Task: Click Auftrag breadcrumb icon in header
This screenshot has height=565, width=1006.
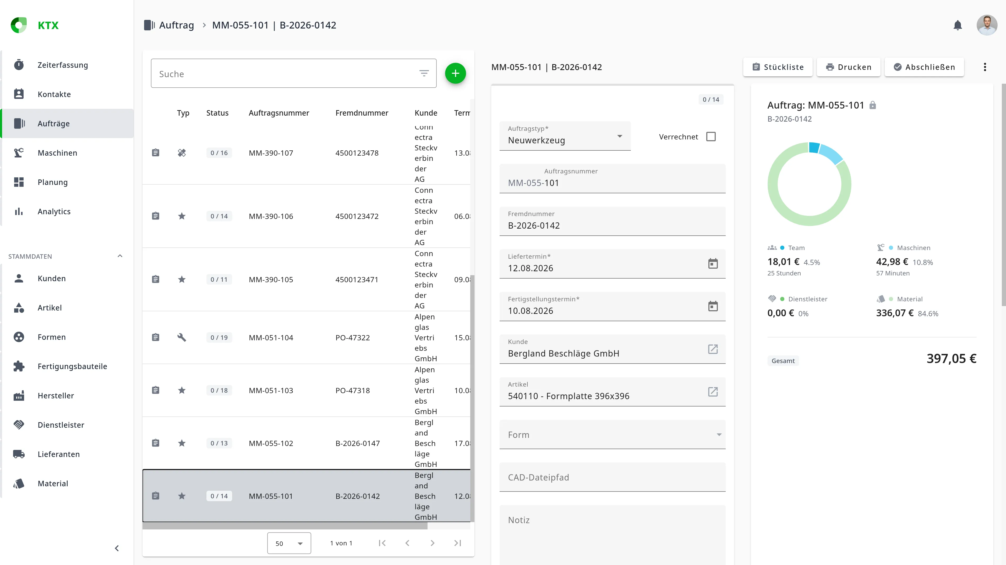Action: click(x=149, y=25)
